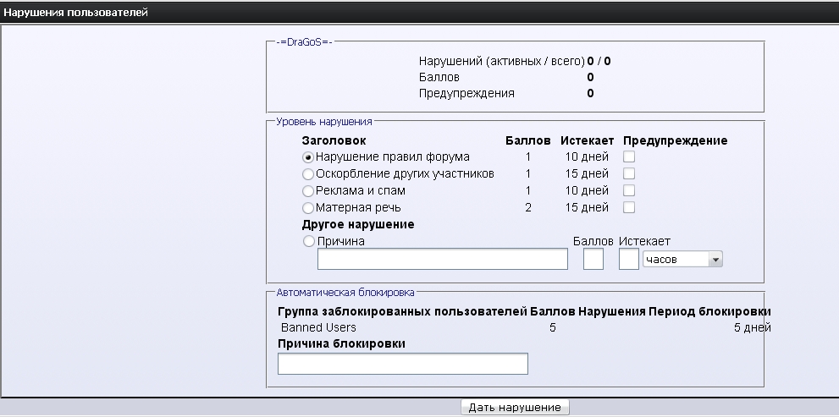Click the 'Причина блокировки' text field

(x=402, y=364)
